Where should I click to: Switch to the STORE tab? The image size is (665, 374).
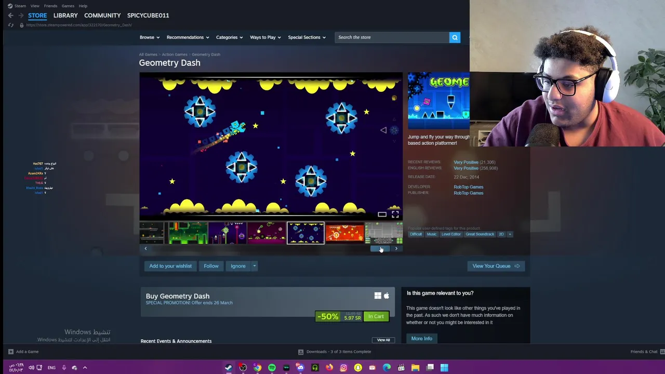(37, 16)
